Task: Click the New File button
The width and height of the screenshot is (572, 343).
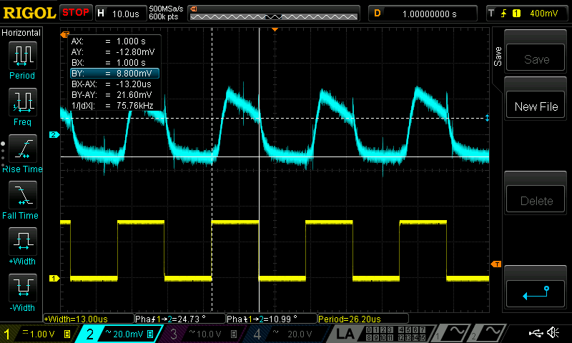Action: click(x=536, y=106)
